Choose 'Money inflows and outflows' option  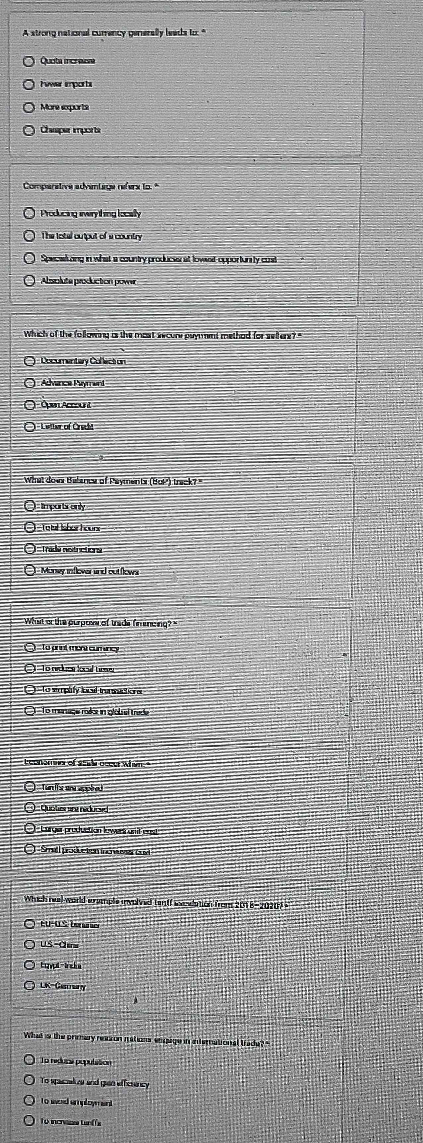[29, 572]
